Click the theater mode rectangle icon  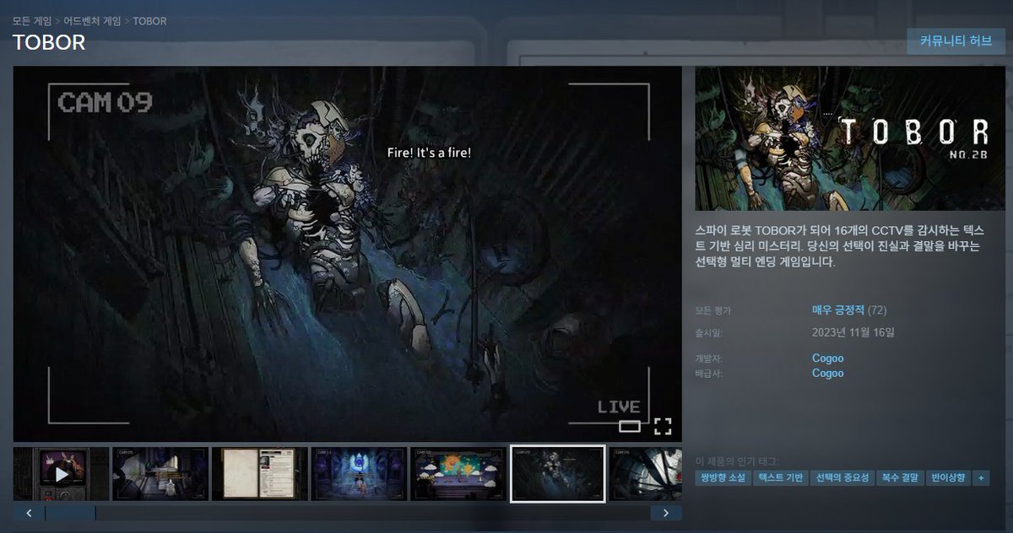click(x=629, y=426)
